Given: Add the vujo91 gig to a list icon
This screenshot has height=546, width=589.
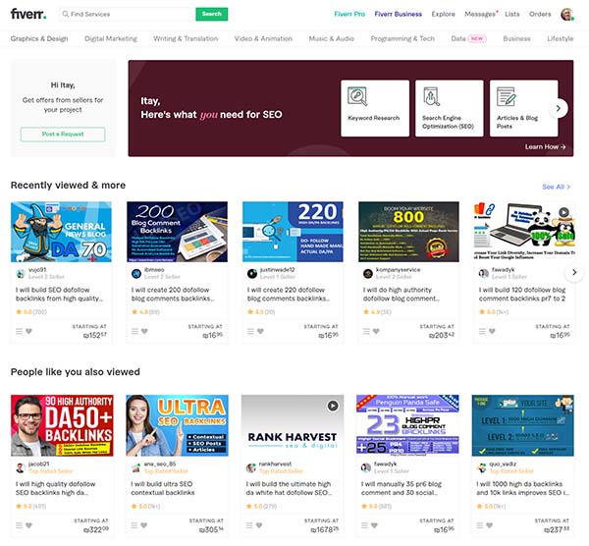Looking at the screenshot, I should (x=20, y=331).
